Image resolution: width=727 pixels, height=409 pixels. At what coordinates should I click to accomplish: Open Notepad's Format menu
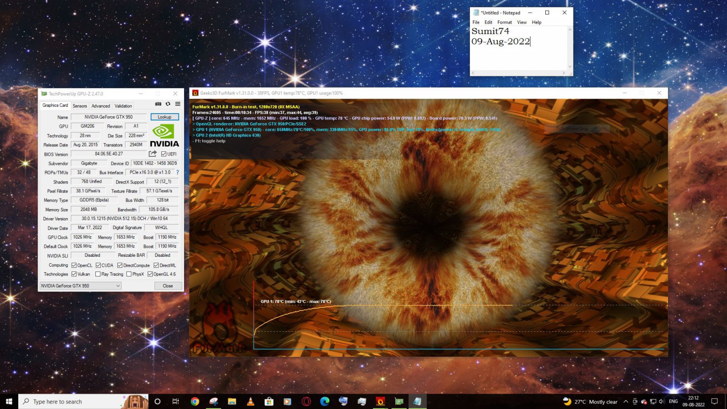tap(504, 22)
